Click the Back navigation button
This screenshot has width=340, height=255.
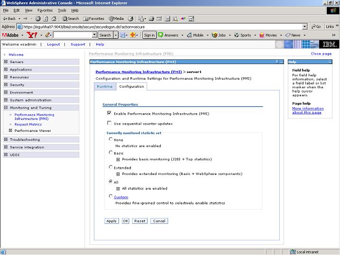9,18
